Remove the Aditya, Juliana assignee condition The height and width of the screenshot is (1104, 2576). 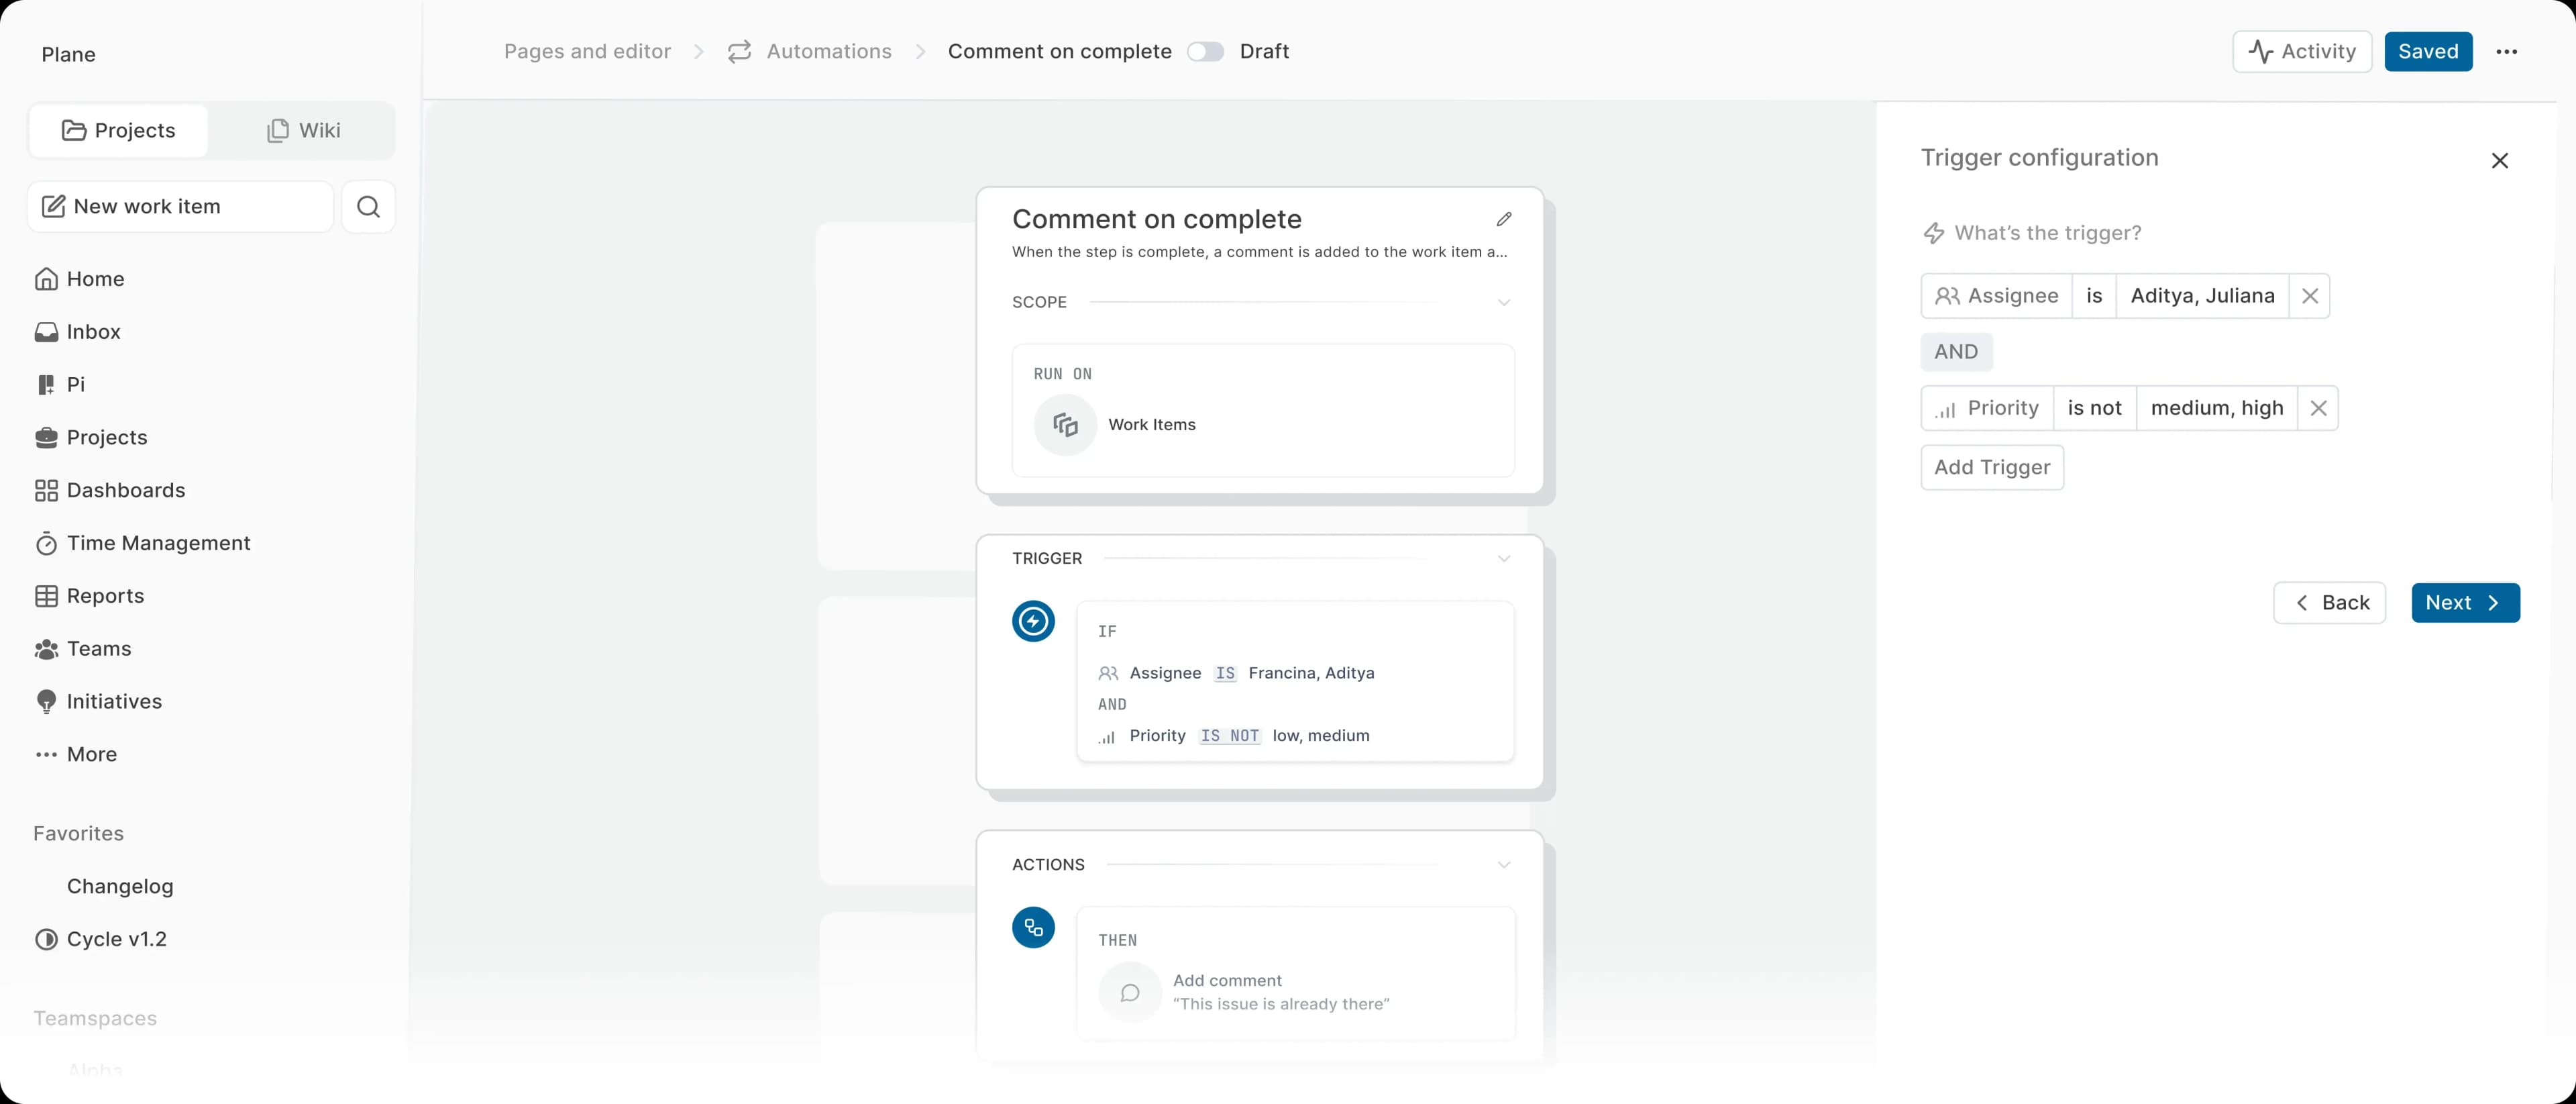(2310, 295)
